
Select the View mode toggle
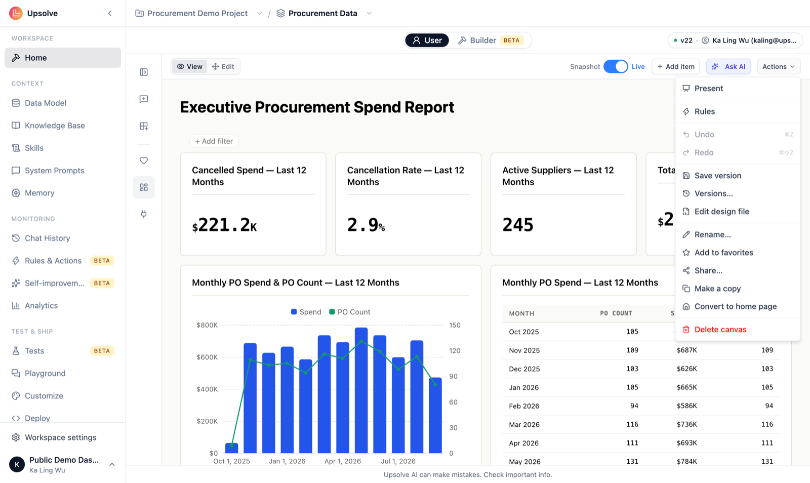pyautogui.click(x=190, y=66)
